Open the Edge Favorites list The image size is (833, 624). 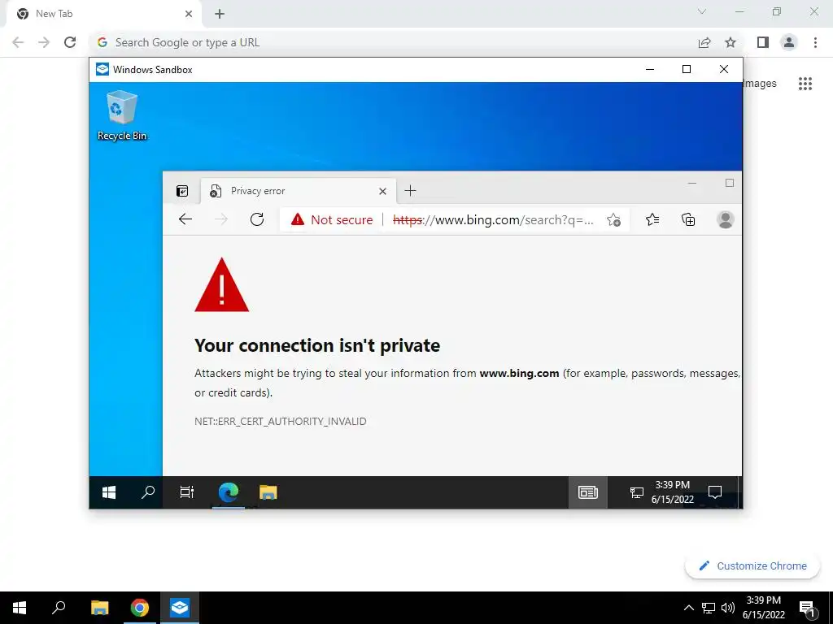(x=652, y=219)
